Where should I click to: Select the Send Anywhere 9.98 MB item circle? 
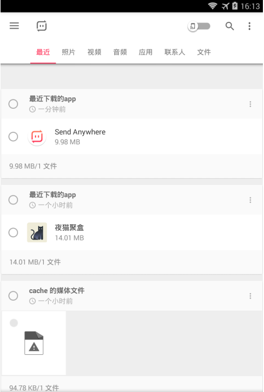pyautogui.click(x=13, y=137)
